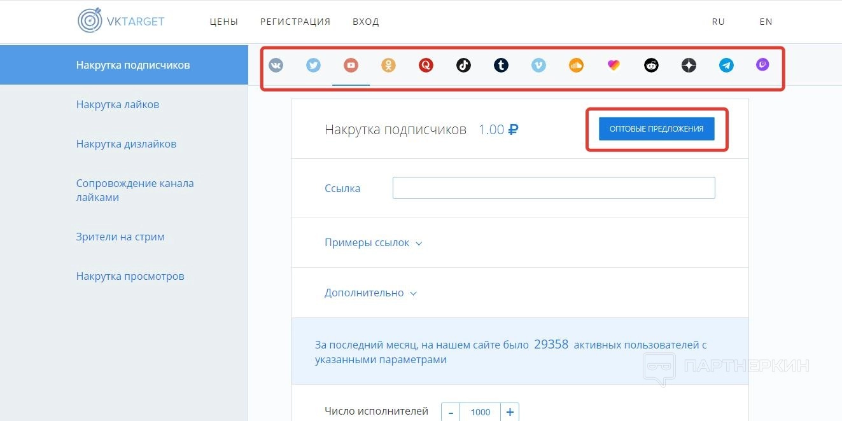842x421 pixels.
Task: Click the 1.00 ₽ price text
Action: coord(498,130)
